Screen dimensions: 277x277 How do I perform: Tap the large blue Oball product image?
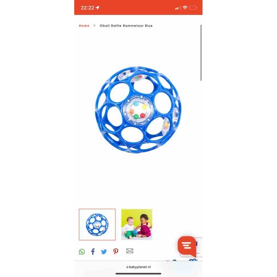(138, 110)
